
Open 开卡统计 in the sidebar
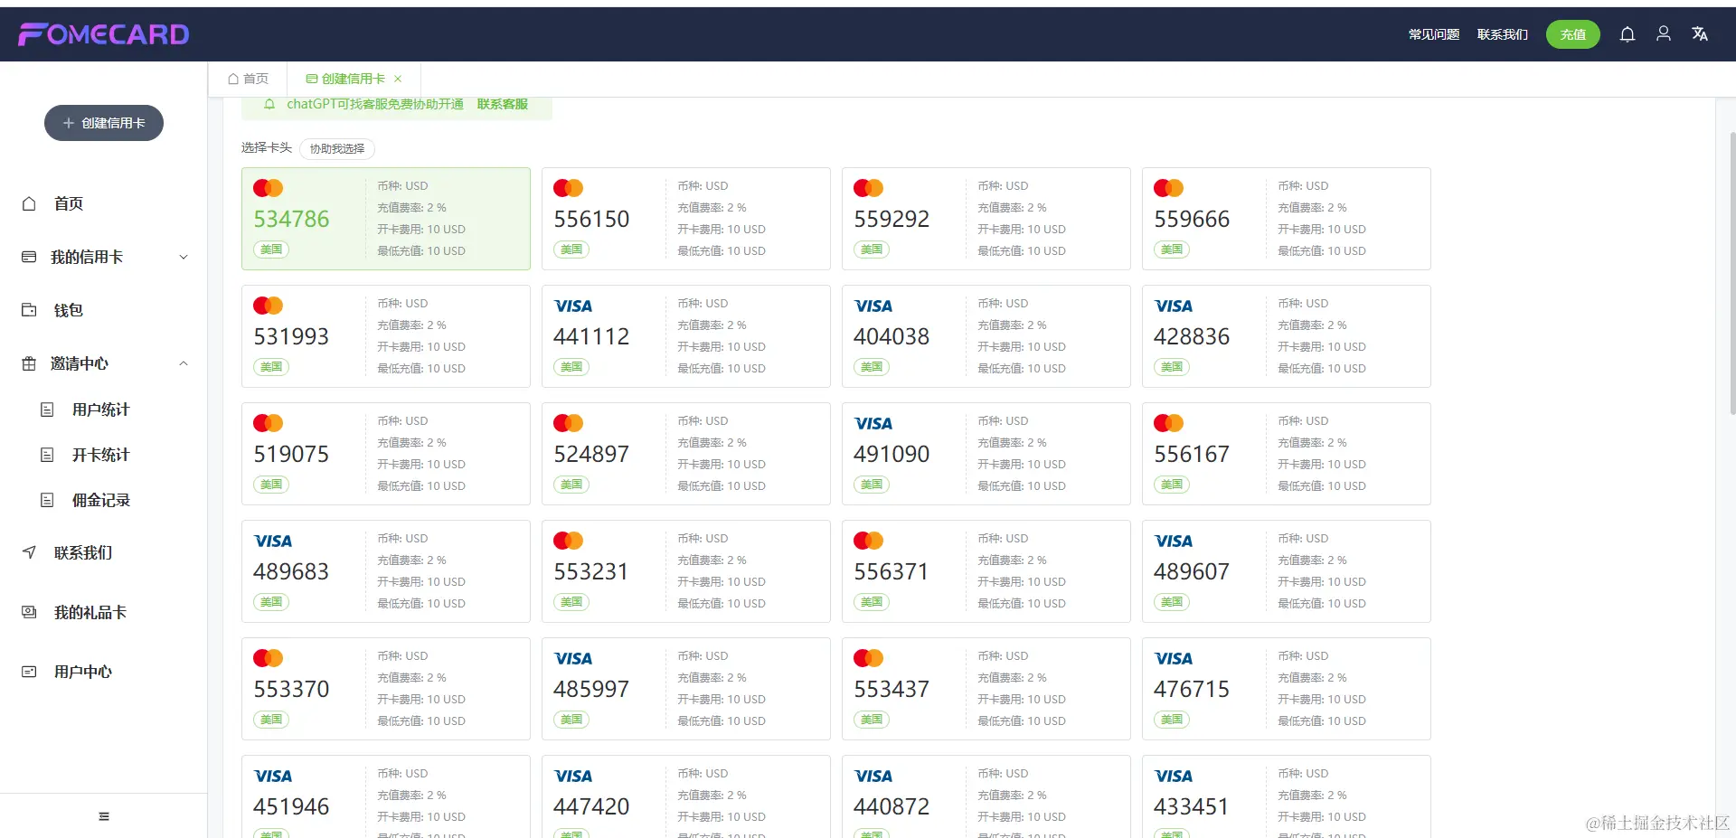tap(103, 455)
